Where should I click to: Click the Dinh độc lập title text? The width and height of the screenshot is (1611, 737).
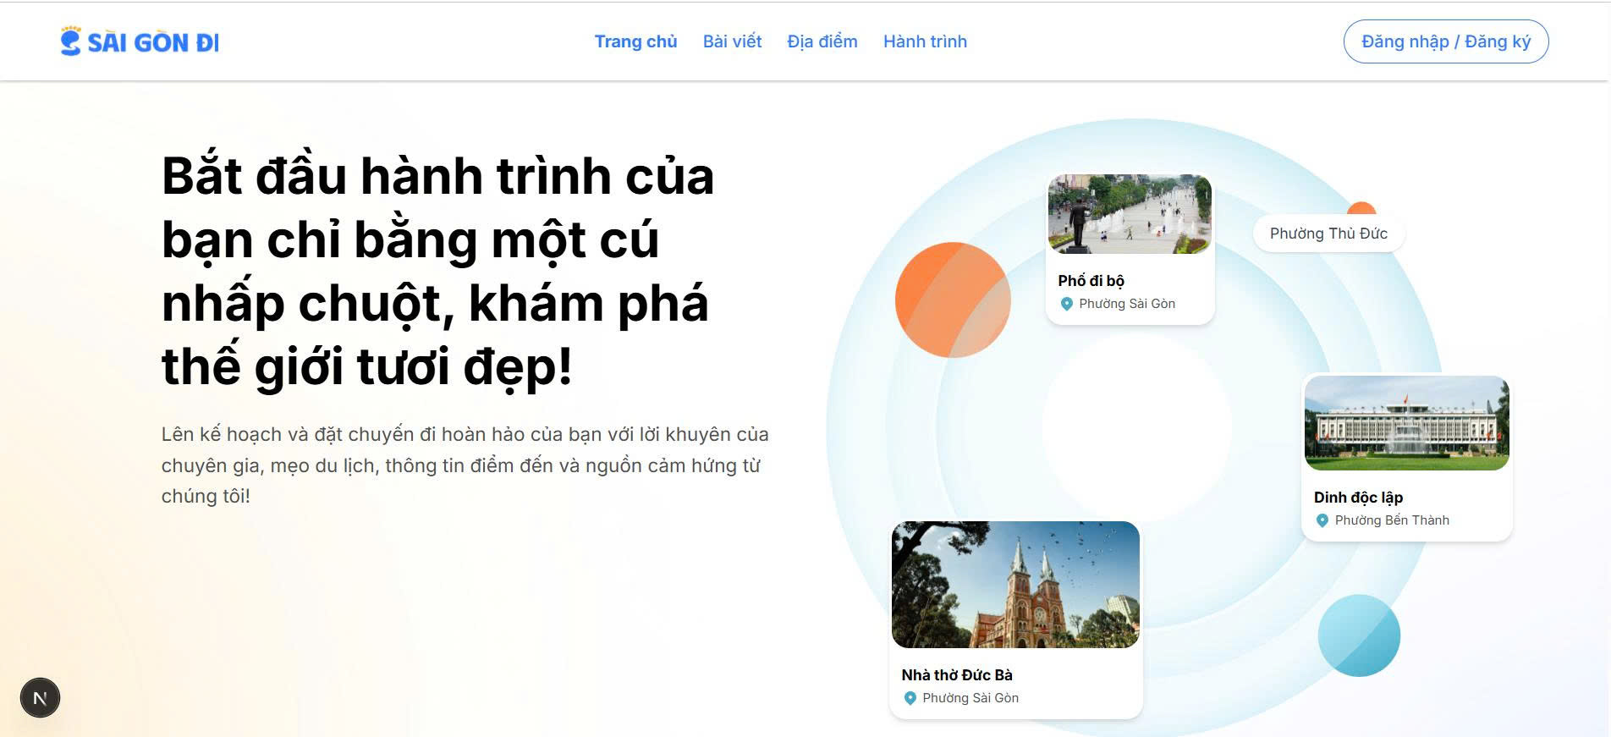click(1358, 498)
